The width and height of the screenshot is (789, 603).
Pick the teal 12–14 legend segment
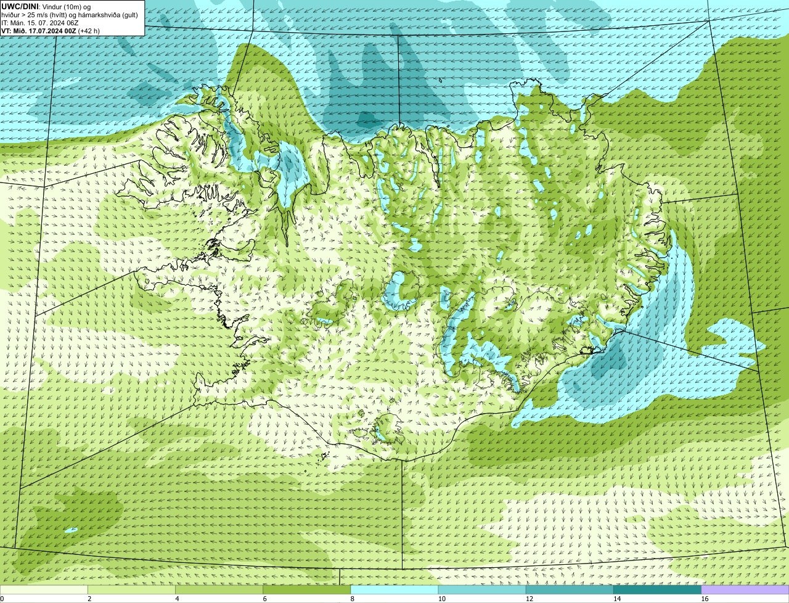tap(570, 589)
